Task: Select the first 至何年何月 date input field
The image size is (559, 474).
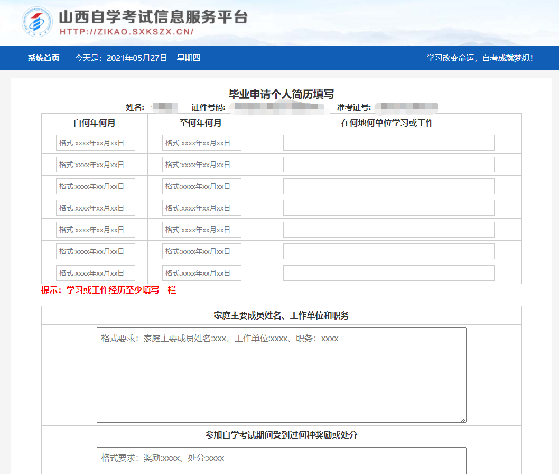Action: click(x=202, y=142)
